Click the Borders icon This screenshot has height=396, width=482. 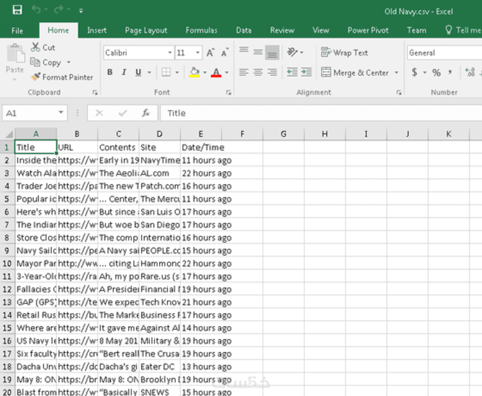(x=166, y=72)
